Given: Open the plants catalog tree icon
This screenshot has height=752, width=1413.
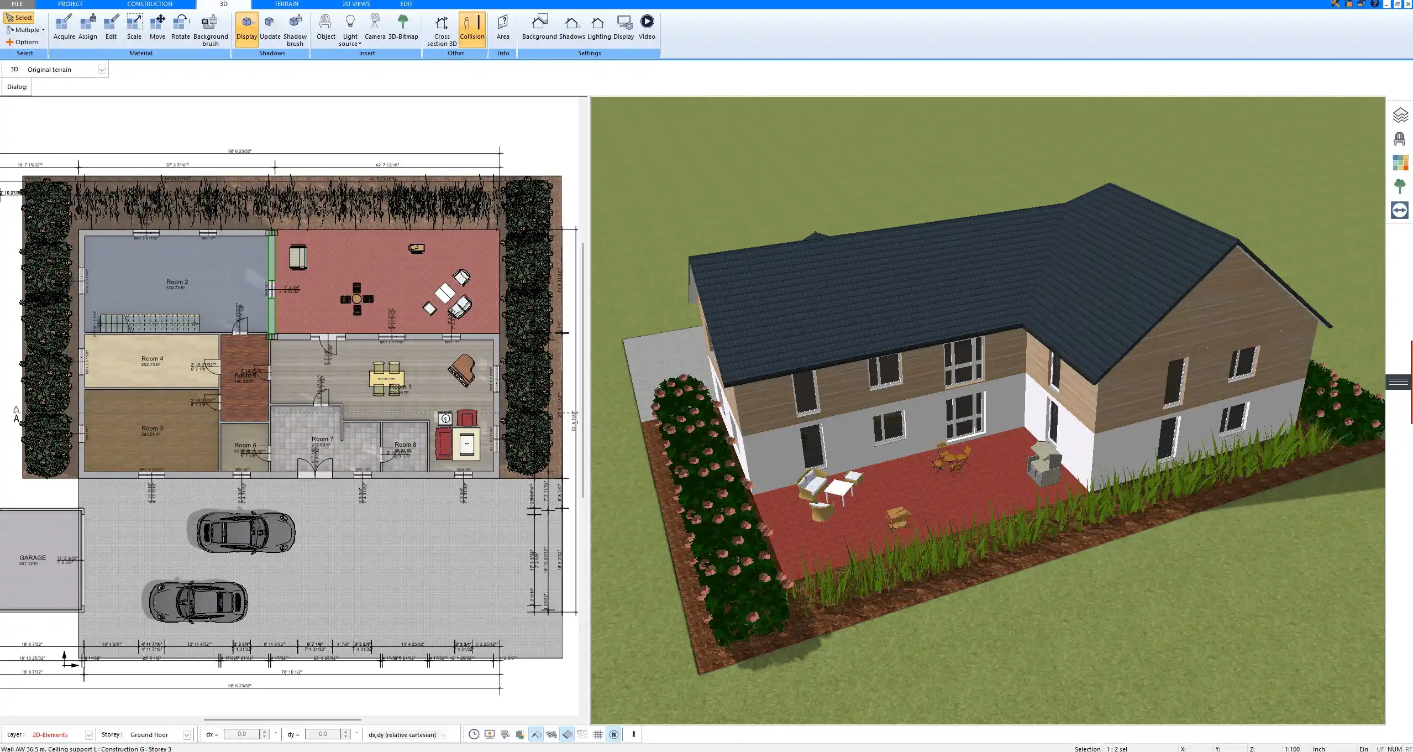Looking at the screenshot, I should [1400, 186].
